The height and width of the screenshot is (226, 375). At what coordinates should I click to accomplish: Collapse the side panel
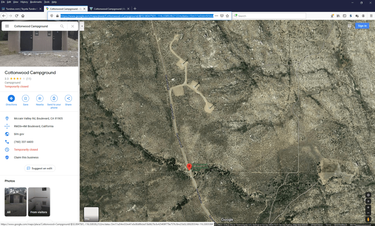pyautogui.click(x=82, y=26)
